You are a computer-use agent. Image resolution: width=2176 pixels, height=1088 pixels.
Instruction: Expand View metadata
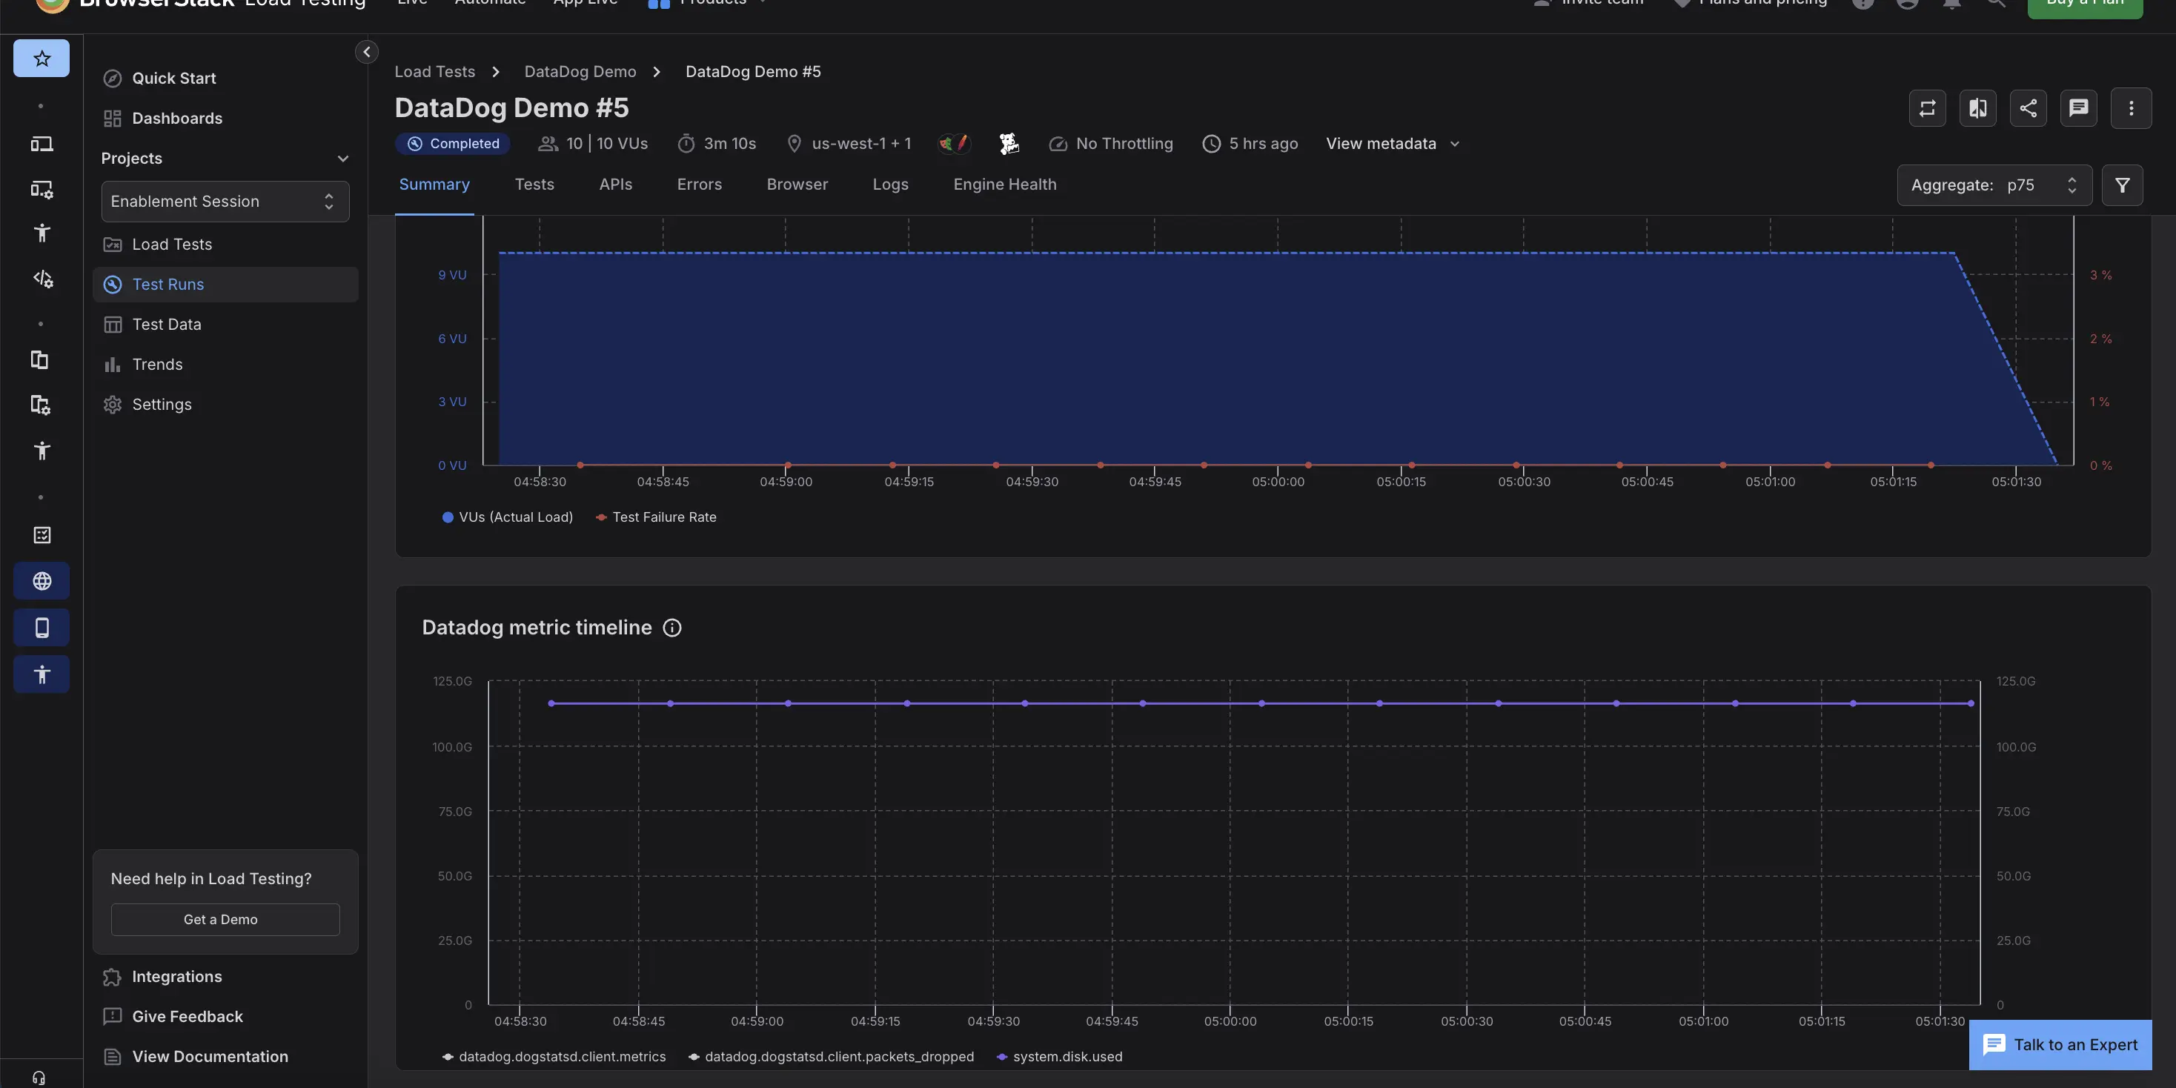tap(1392, 144)
